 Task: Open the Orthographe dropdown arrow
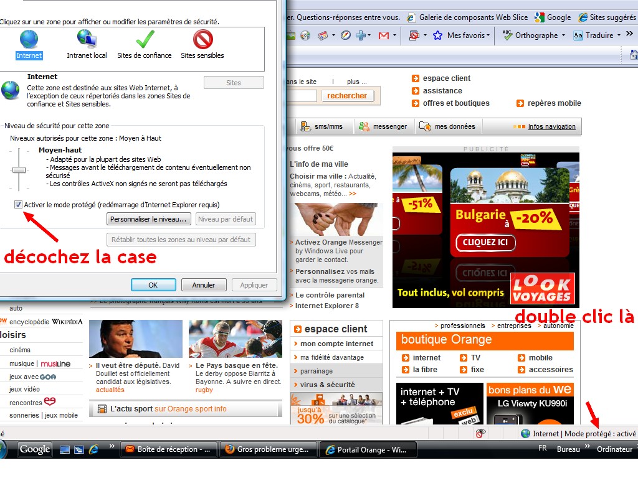(x=563, y=35)
